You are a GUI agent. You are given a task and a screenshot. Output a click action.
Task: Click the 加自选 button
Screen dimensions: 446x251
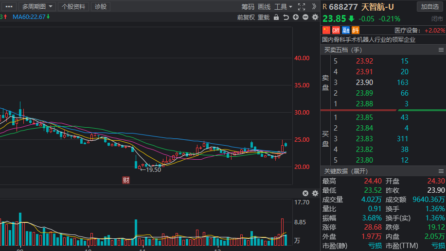point(430,6)
